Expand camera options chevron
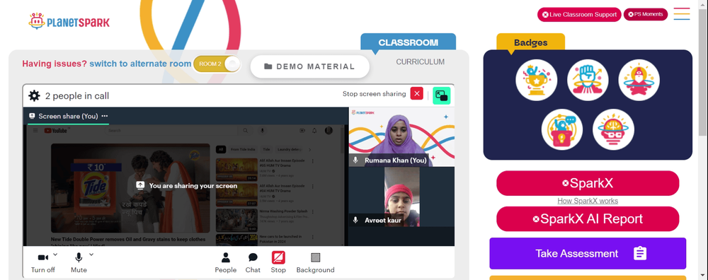This screenshot has width=708, height=280. pyautogui.click(x=55, y=255)
